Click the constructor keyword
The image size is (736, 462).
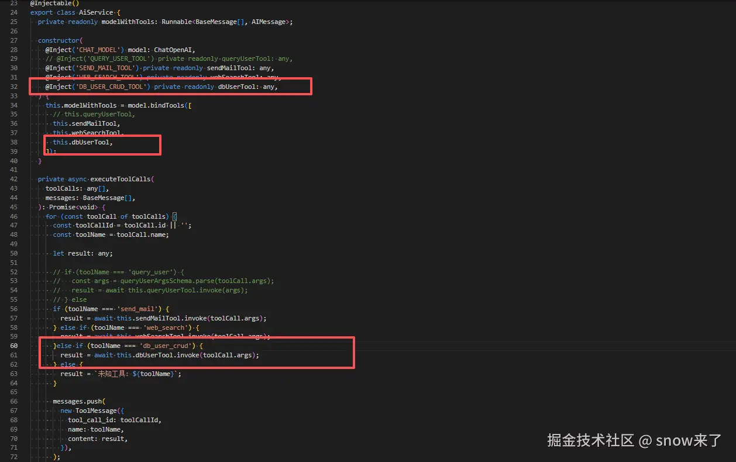(x=58, y=40)
